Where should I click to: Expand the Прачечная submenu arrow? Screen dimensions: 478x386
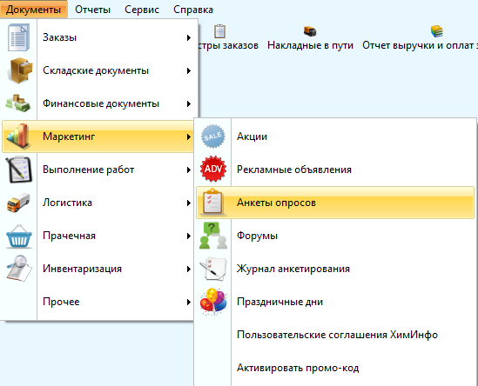click(x=189, y=236)
